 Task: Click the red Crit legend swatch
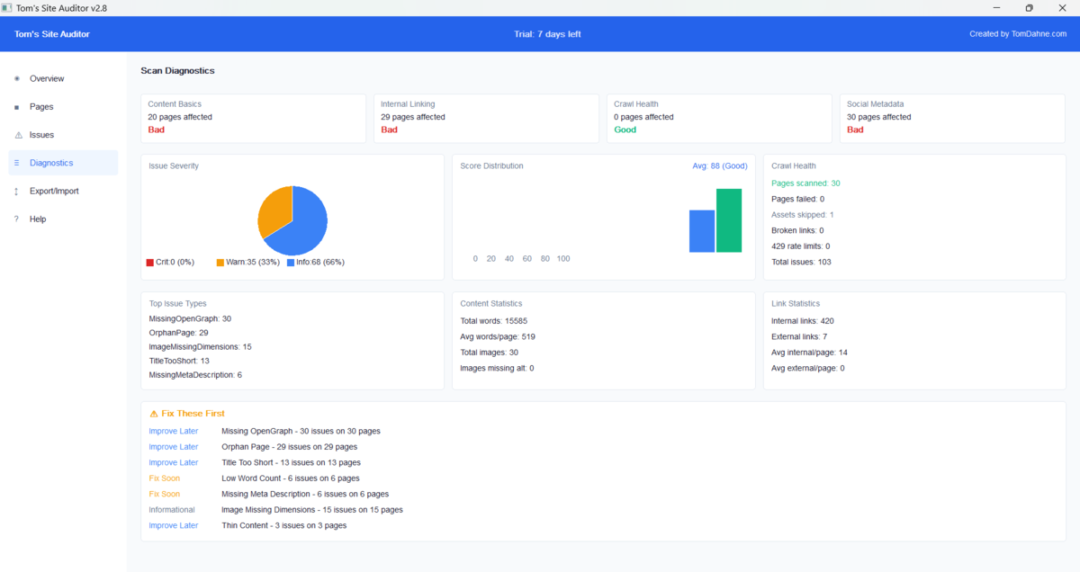click(151, 262)
